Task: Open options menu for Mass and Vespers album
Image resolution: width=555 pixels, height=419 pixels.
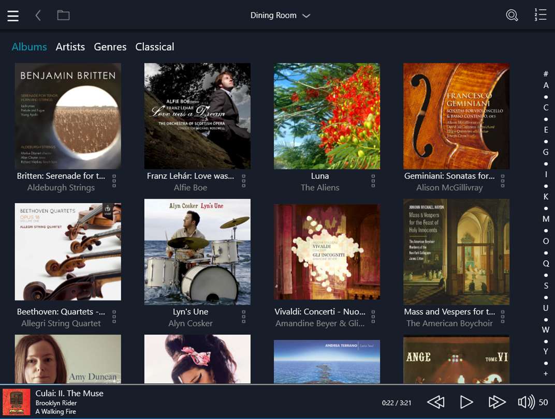Action: click(x=503, y=317)
